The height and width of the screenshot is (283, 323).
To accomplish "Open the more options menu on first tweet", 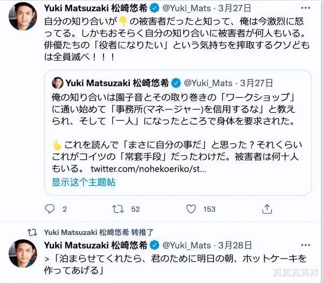I will coord(305,8).
